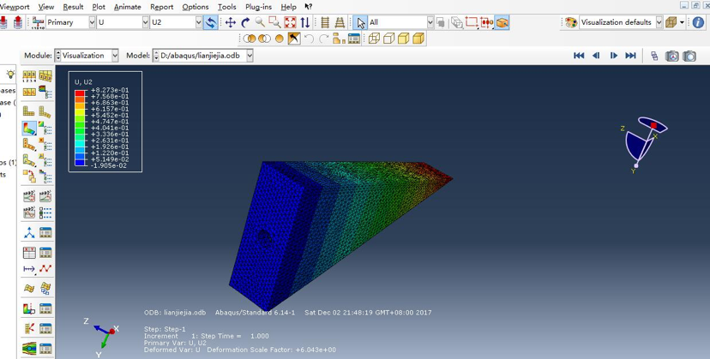Open the Help menu
This screenshot has height=359, width=710.
click(x=288, y=7)
